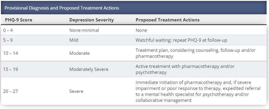Image resolution: width=269 pixels, height=109 pixels.
Task: Select the Watchful waiting treatment text
Action: pos(181,40)
